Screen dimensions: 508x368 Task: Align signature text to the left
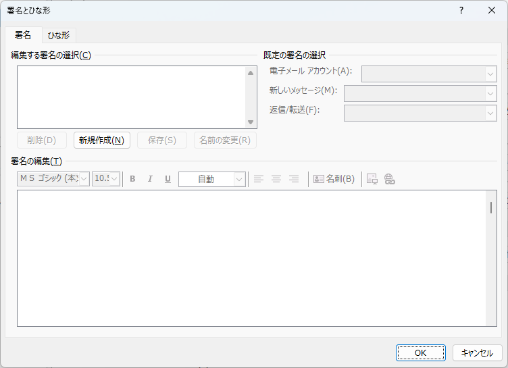[259, 179]
